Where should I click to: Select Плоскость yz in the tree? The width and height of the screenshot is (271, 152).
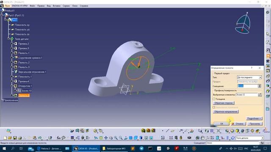pyautogui.click(x=22, y=30)
